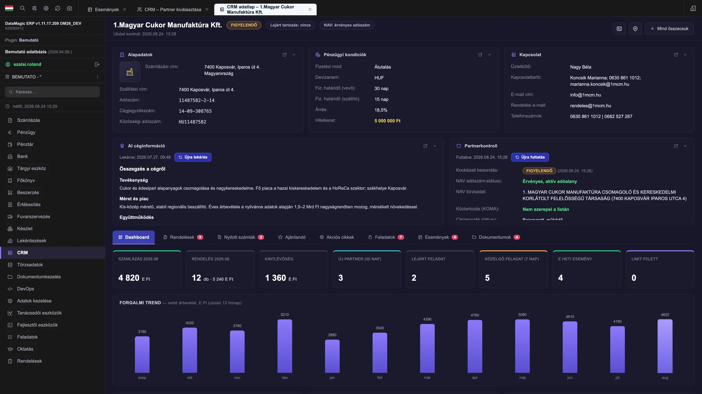This screenshot has height=394, width=702.
Task: Open the Nyitott számlák tab
Action: point(241,237)
